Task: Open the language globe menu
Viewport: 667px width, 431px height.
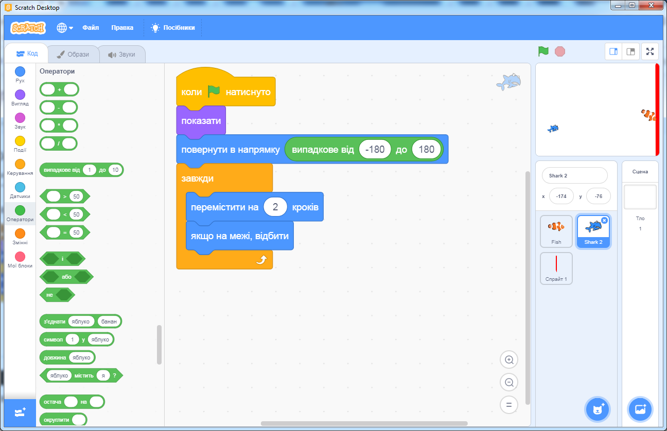Action: (65, 28)
